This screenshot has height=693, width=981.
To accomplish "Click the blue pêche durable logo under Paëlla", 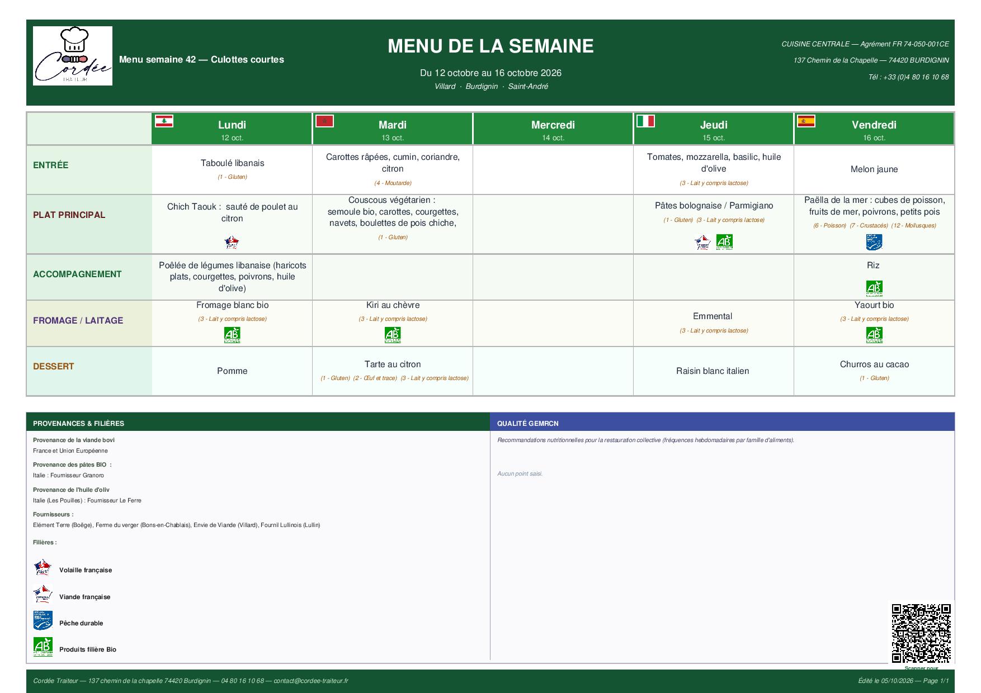I will coord(874,242).
